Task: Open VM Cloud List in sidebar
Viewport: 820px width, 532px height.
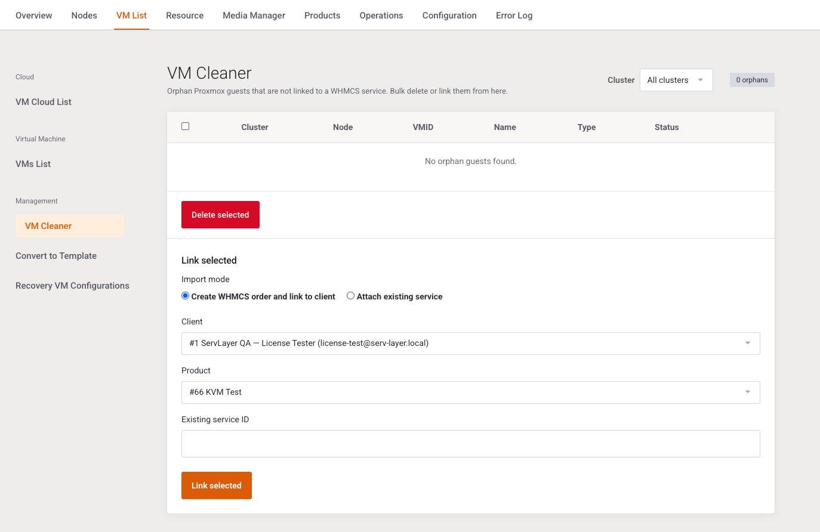Action: click(x=44, y=102)
